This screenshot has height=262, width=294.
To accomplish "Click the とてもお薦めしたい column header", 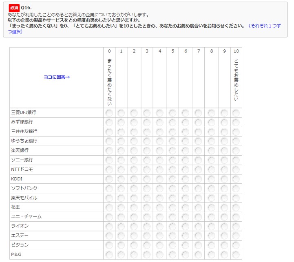I will [x=236, y=80].
